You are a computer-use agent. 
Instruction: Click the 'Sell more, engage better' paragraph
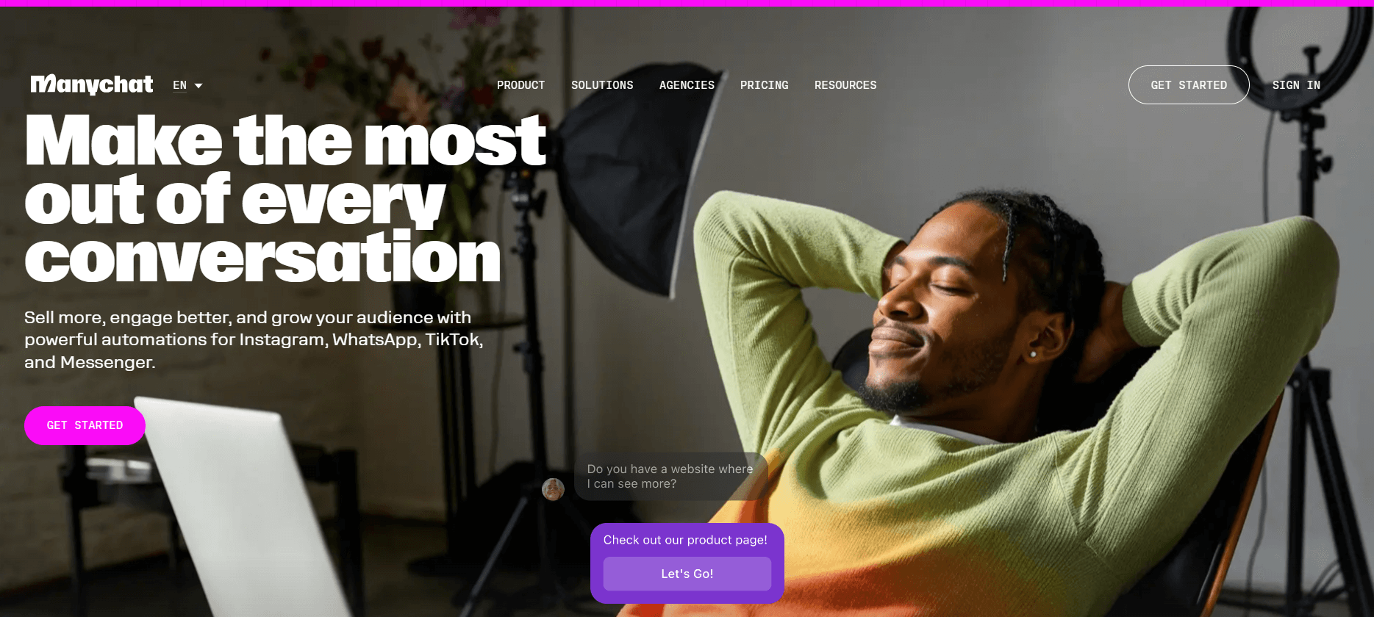coord(254,339)
